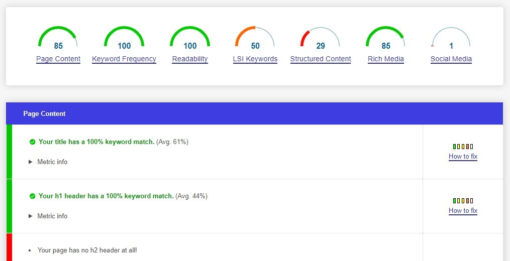Open the Keyword Frequency score link
This screenshot has height=261, width=510.
(124, 59)
